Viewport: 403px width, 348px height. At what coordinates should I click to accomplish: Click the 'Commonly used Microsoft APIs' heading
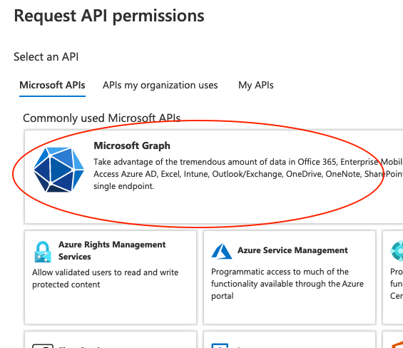(101, 118)
